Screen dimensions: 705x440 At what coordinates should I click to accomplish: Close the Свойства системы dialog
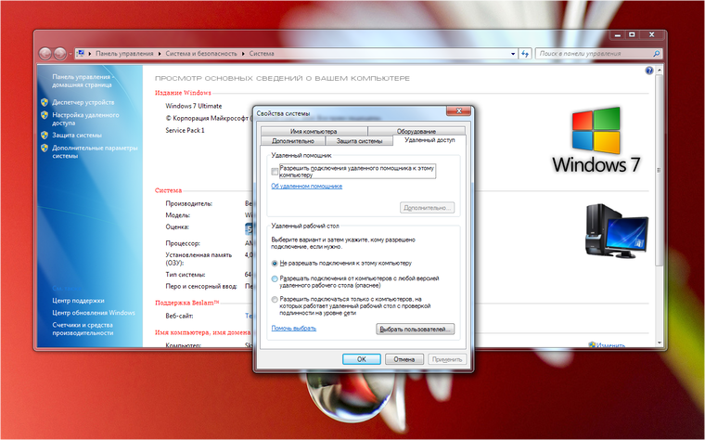pyautogui.click(x=458, y=110)
